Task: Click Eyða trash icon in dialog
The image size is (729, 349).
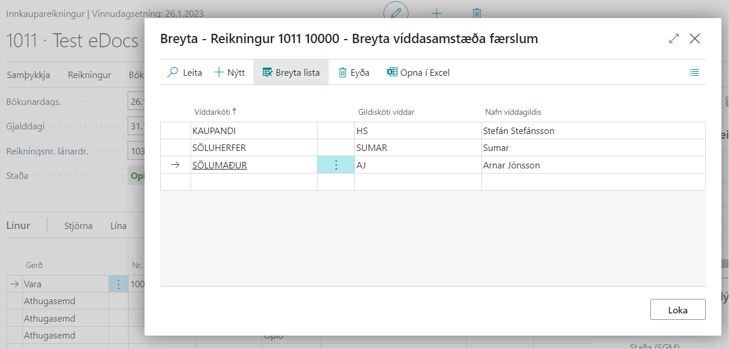Action: pyautogui.click(x=343, y=73)
